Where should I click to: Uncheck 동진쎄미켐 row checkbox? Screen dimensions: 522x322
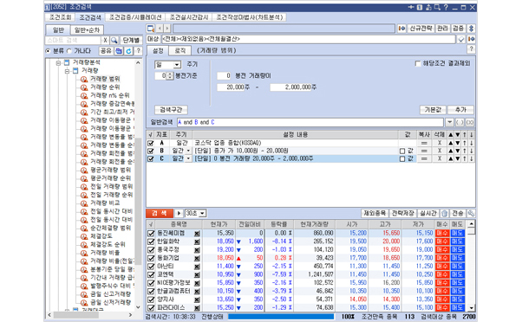coord(151,233)
